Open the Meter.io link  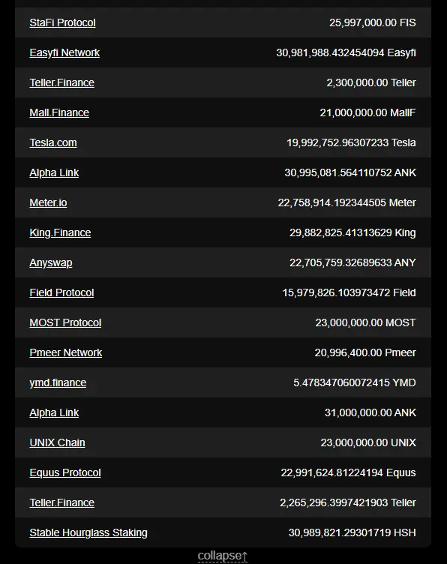point(48,202)
